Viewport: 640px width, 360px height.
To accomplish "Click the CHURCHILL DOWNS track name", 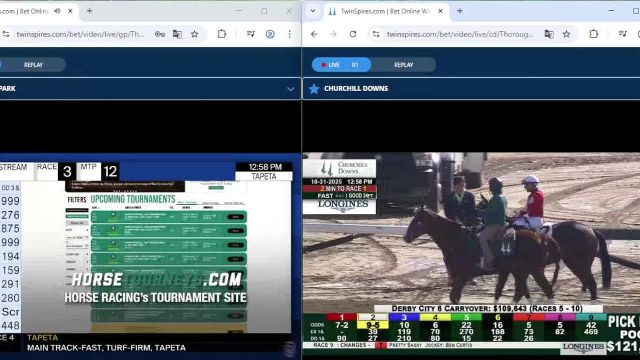I will (x=356, y=88).
